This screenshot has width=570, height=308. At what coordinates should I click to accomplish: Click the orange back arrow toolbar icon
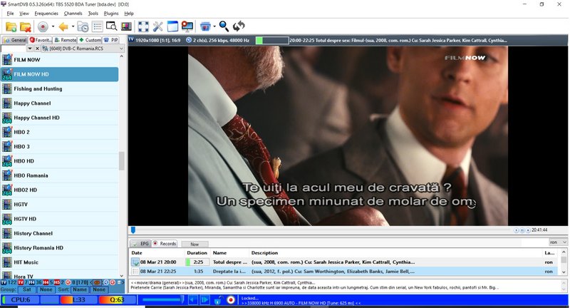(63, 26)
